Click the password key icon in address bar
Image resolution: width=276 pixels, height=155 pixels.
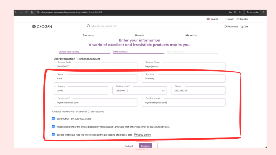pos(230,12)
